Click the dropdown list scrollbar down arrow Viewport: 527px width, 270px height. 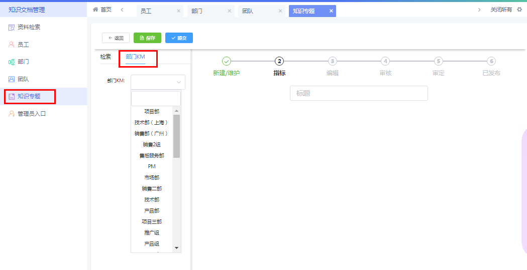point(176,248)
